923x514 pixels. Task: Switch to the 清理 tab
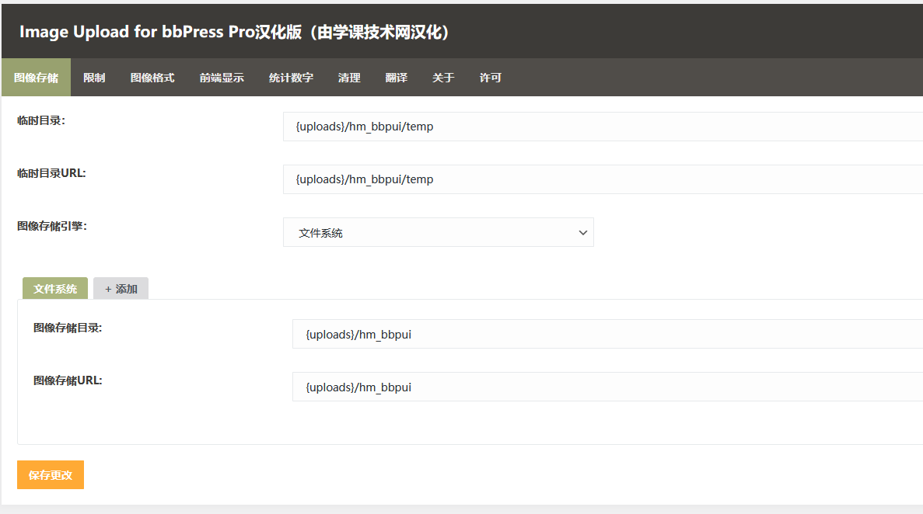point(349,78)
